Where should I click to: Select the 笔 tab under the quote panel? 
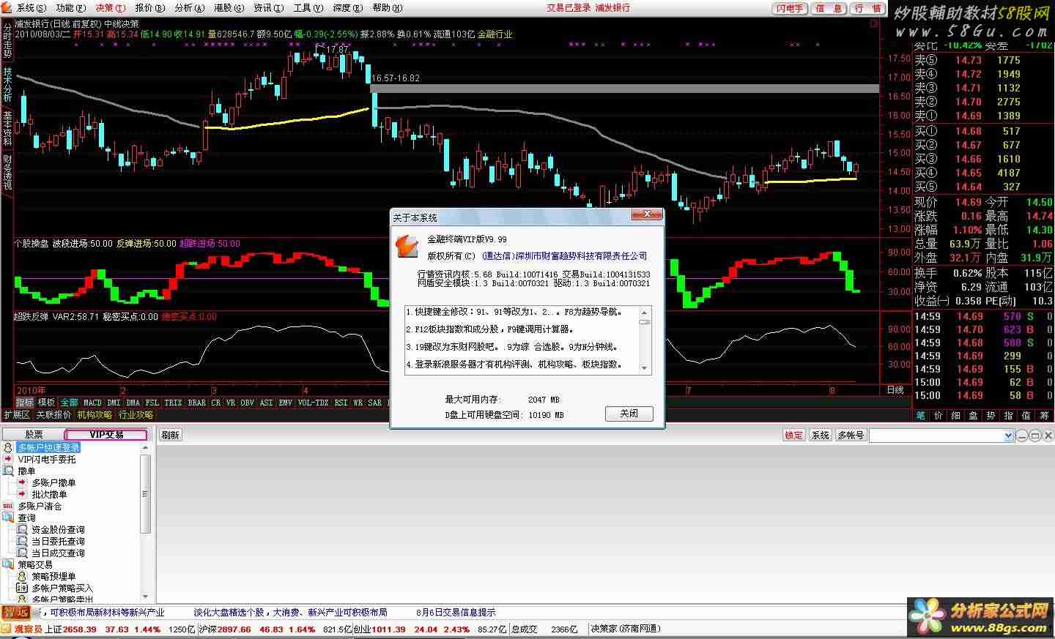tap(921, 415)
